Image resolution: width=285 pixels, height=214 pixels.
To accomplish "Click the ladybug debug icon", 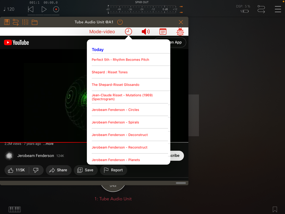I will tap(180, 31).
